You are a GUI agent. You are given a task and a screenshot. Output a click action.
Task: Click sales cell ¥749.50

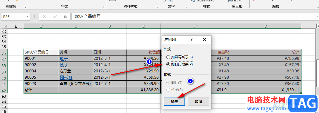click(x=143, y=58)
